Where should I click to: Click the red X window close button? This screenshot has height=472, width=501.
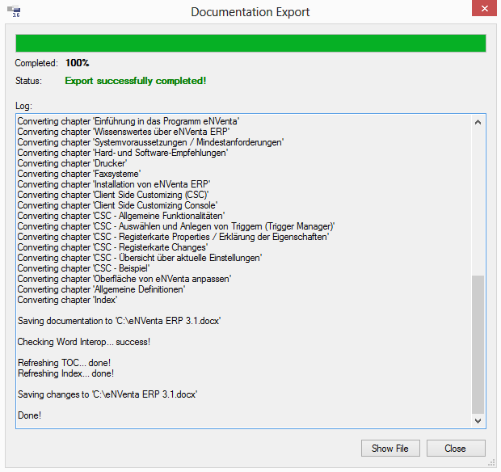(484, 8)
